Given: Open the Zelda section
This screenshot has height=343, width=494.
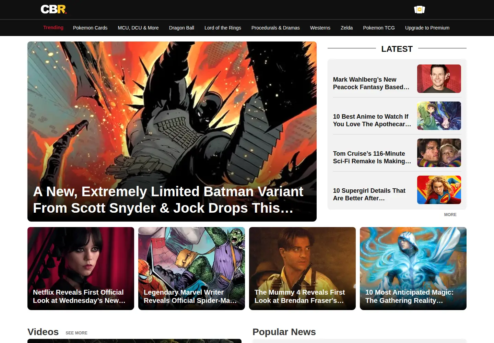Looking at the screenshot, I should click(x=346, y=28).
